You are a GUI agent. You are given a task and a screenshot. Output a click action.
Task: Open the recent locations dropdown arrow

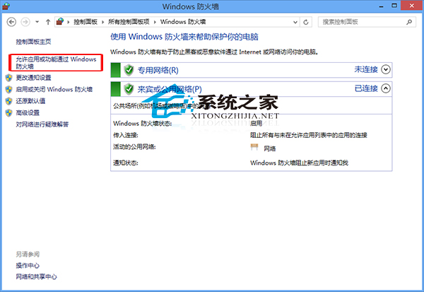pos(37,22)
